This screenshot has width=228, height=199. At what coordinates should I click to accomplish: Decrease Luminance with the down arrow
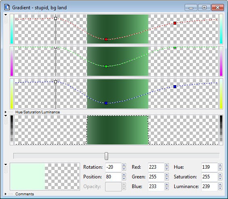point(220,189)
